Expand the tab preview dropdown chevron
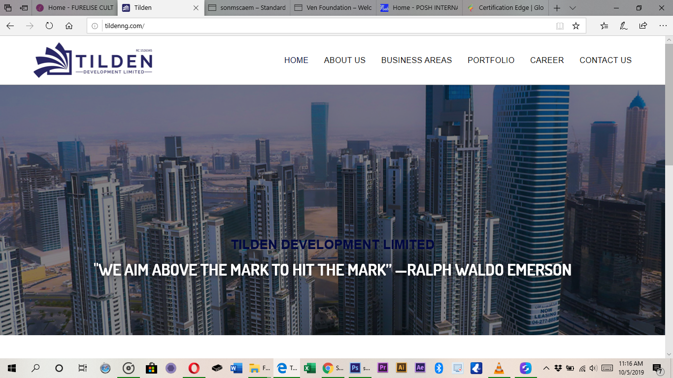This screenshot has height=378, width=673. click(x=572, y=8)
